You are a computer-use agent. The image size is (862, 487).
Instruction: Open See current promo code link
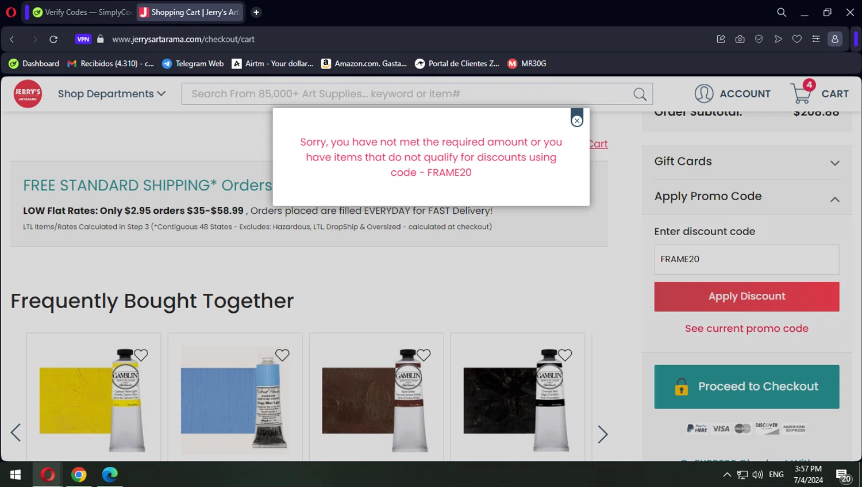(x=746, y=328)
